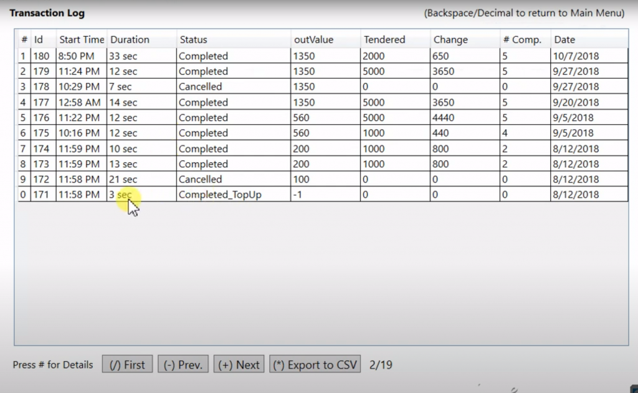Screen dimensions: 638x393
Task: Click the Change value 4440 cell
Action: pyautogui.click(x=444, y=118)
